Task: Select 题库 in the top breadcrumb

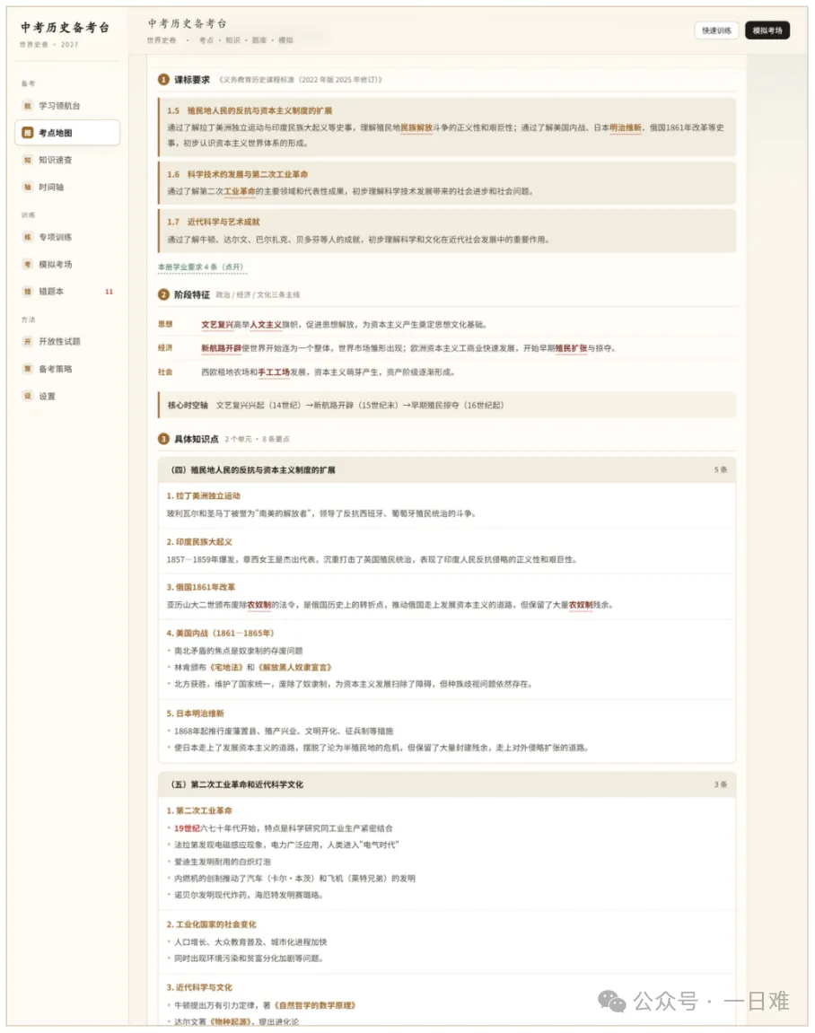Action: (259, 40)
